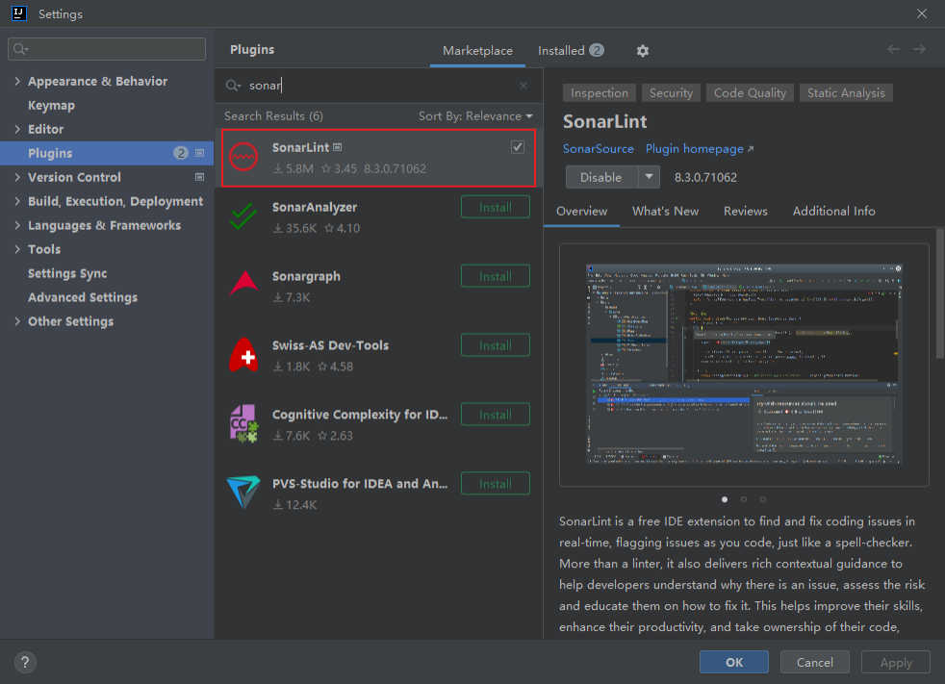945x684 pixels.
Task: Filter by the Inspection tag
Action: coord(600,92)
